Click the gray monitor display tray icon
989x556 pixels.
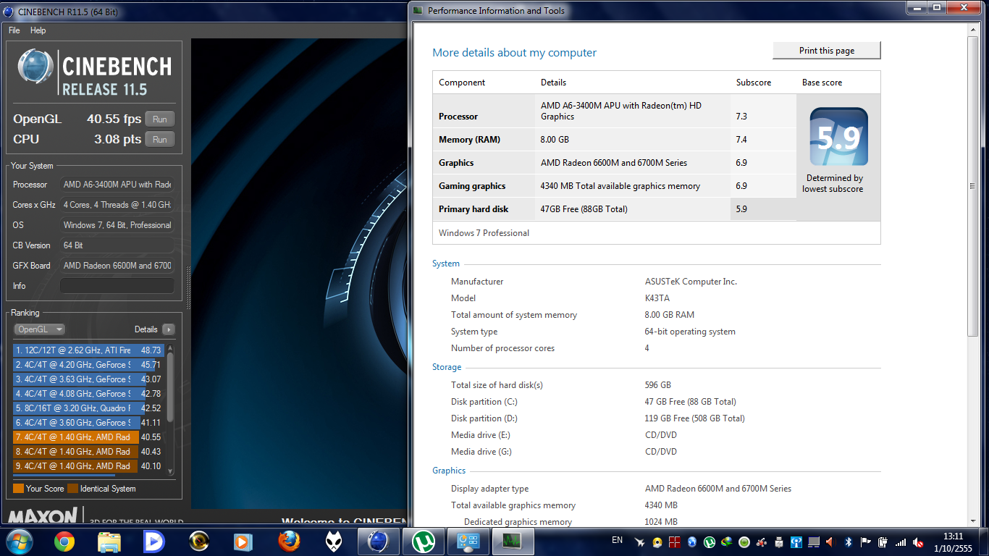tap(814, 542)
